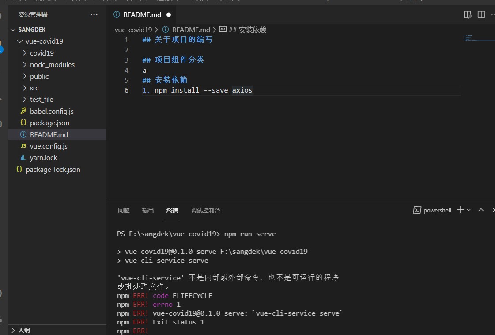Split the editor right
495x335 pixels.
(x=481, y=15)
